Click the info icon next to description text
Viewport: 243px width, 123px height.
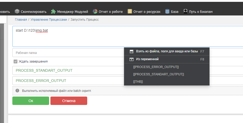17,91
